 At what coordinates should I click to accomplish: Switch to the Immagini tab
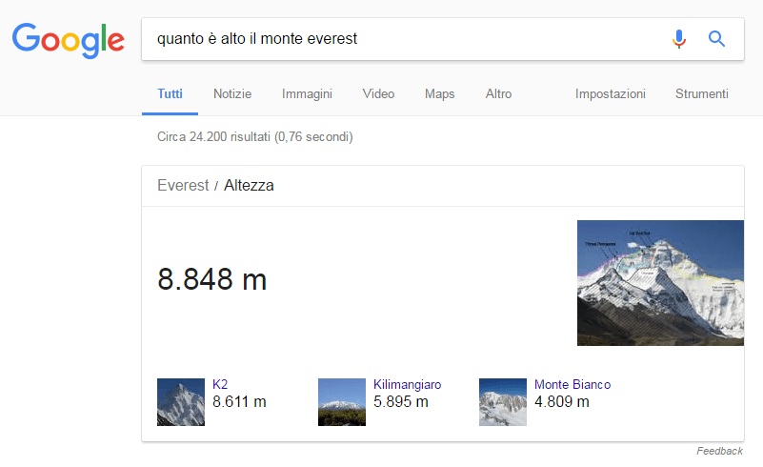pyautogui.click(x=307, y=94)
